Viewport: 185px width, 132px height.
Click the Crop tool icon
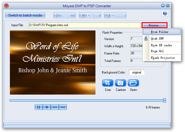pos(108,83)
